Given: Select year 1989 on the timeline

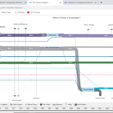Looking at the screenshot, I should coord(57,108).
